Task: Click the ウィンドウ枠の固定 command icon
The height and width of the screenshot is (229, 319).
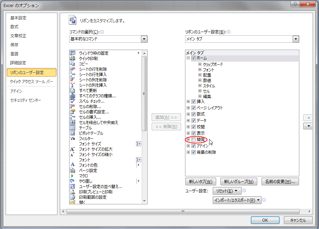Action: [x=72, y=53]
